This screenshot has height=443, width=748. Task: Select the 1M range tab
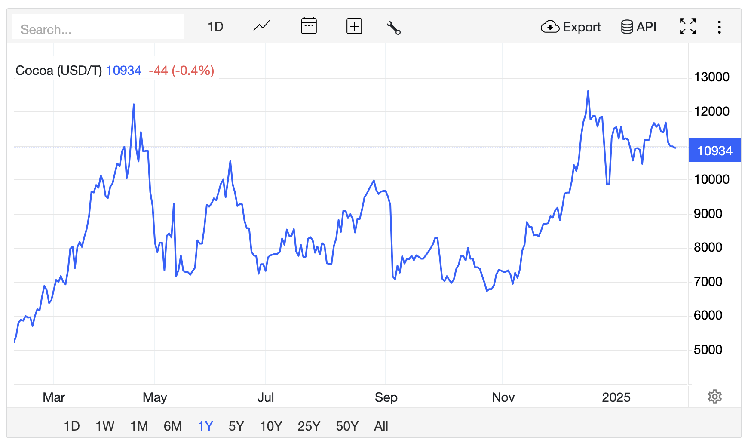tap(139, 426)
